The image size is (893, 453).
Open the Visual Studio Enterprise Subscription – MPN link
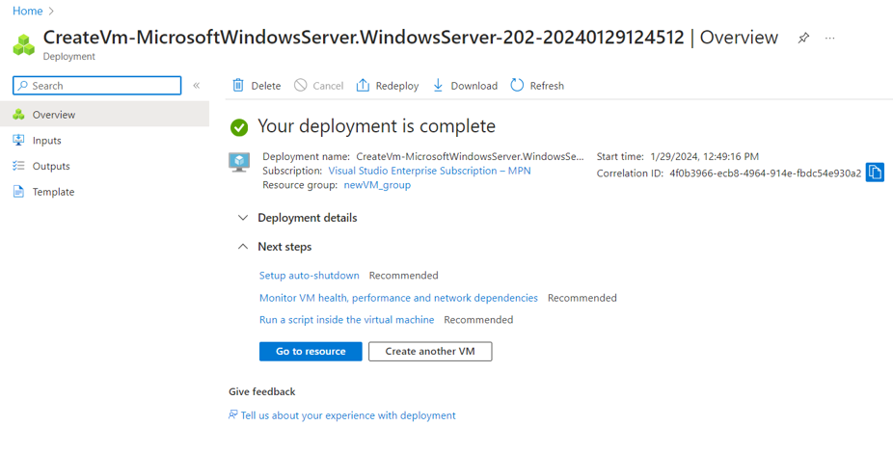429,171
